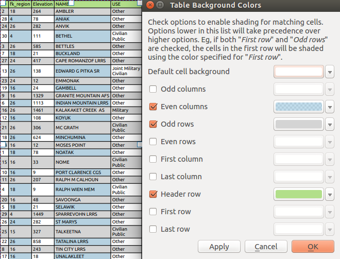Pick the green Header row color swatch
Viewport: 340px width, 259px height.
(299, 194)
